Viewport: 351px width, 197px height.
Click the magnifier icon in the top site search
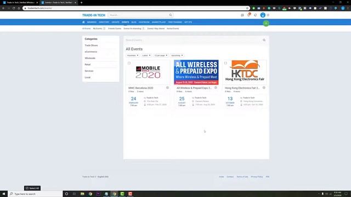point(171,15)
